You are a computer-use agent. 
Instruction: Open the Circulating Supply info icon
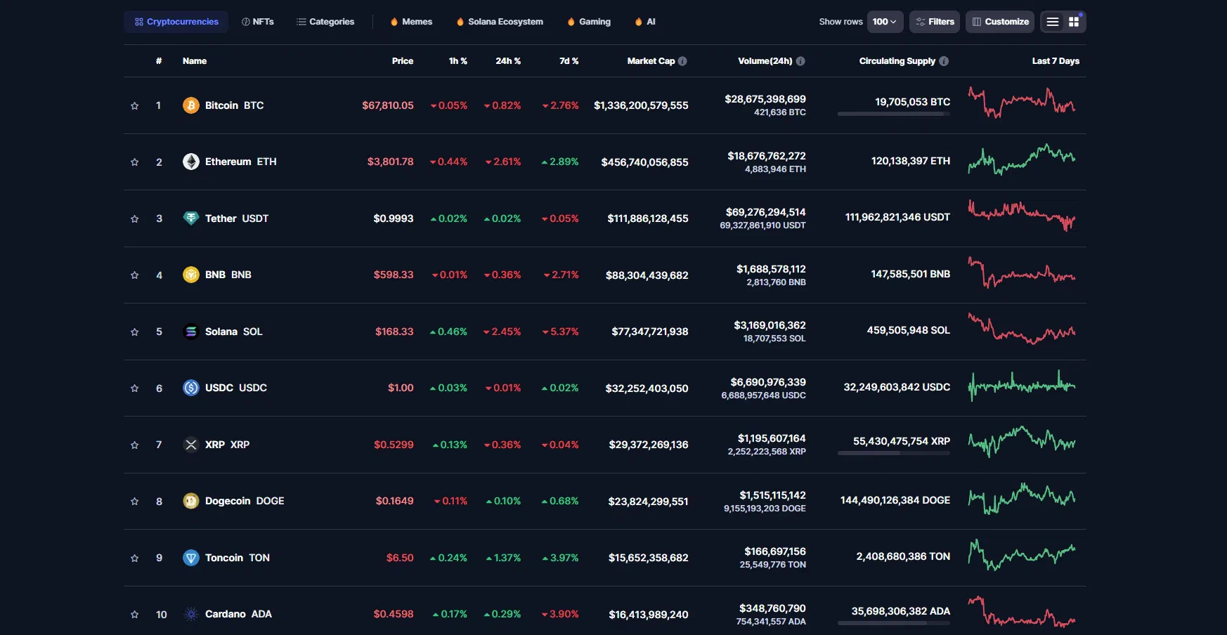click(944, 61)
